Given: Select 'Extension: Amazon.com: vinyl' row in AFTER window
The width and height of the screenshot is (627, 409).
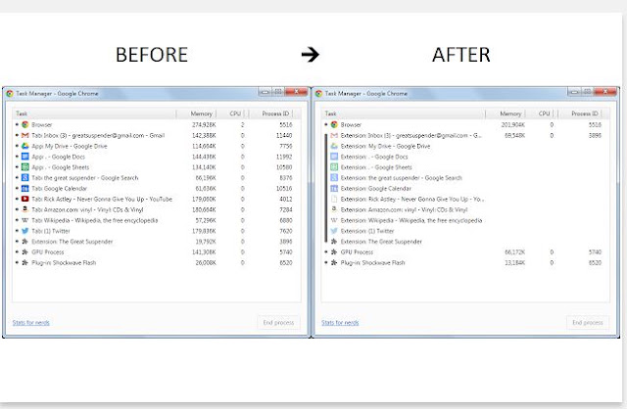Looking at the screenshot, I should point(465,209).
